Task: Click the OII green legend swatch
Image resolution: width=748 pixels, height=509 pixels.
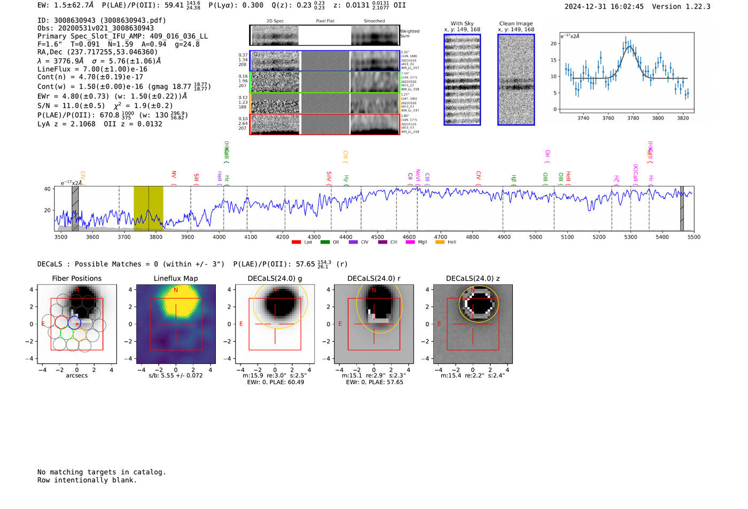Action: point(325,242)
